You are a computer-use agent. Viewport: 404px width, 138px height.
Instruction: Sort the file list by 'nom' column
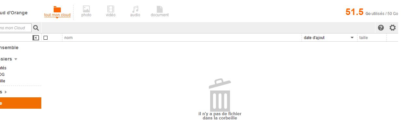68,38
